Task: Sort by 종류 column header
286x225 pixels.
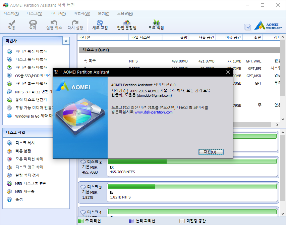Action: tap(253, 37)
